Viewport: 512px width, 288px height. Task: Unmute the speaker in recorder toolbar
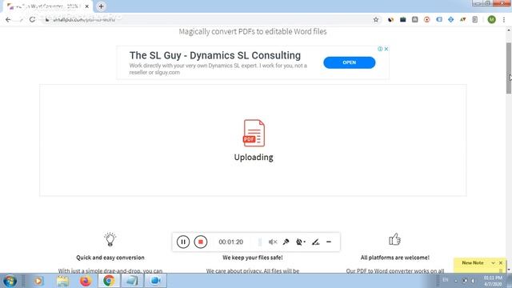pyautogui.click(x=272, y=242)
